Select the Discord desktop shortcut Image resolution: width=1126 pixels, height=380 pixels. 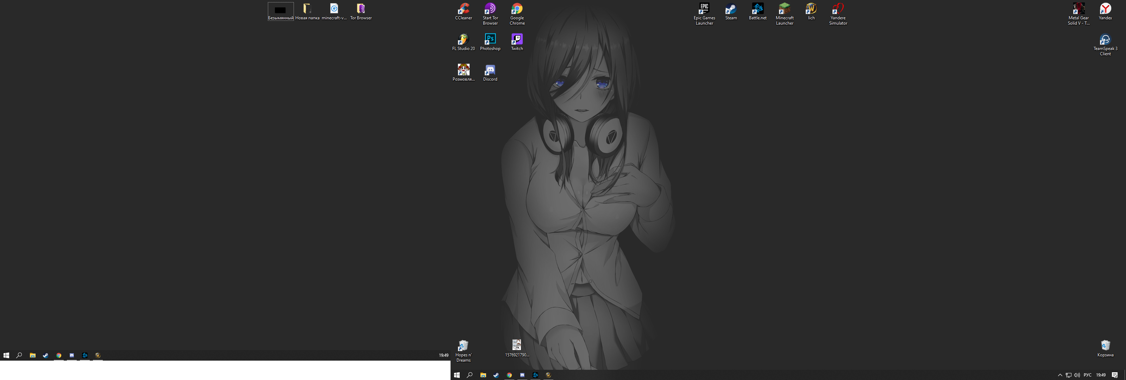[490, 73]
